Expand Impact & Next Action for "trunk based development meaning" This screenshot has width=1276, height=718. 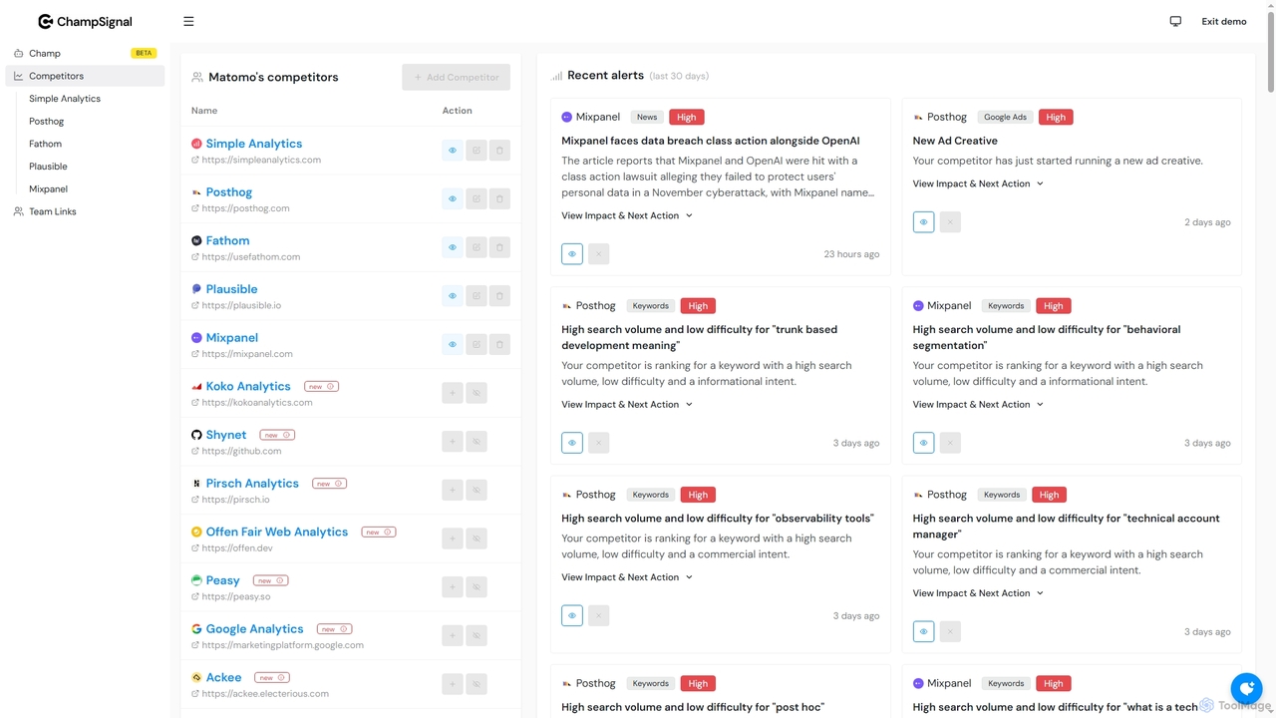(627, 405)
